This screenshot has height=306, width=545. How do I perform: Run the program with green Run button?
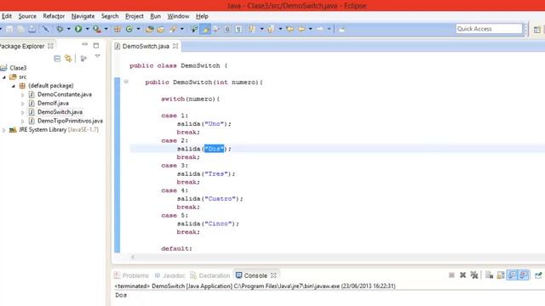point(78,29)
